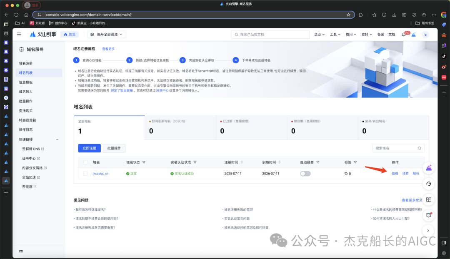This screenshot has width=450, height=259.
Task: Check the select-all checkbox in table header
Action: pyautogui.click(x=85, y=162)
